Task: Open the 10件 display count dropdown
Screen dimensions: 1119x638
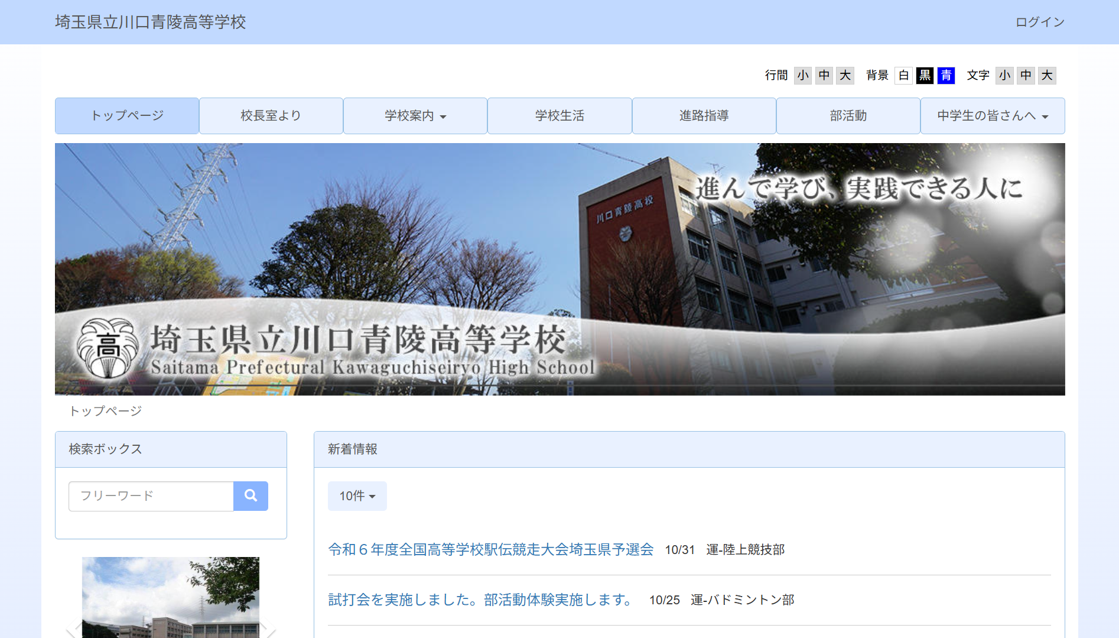Action: tap(357, 495)
